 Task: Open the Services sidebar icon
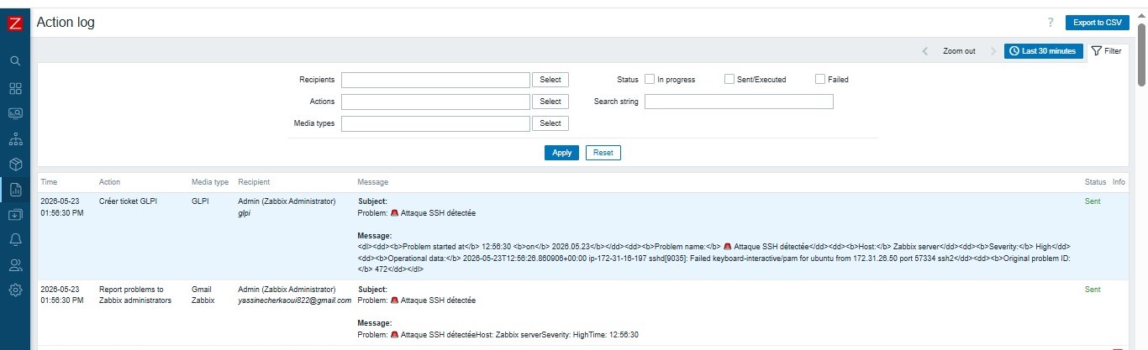tap(15, 138)
